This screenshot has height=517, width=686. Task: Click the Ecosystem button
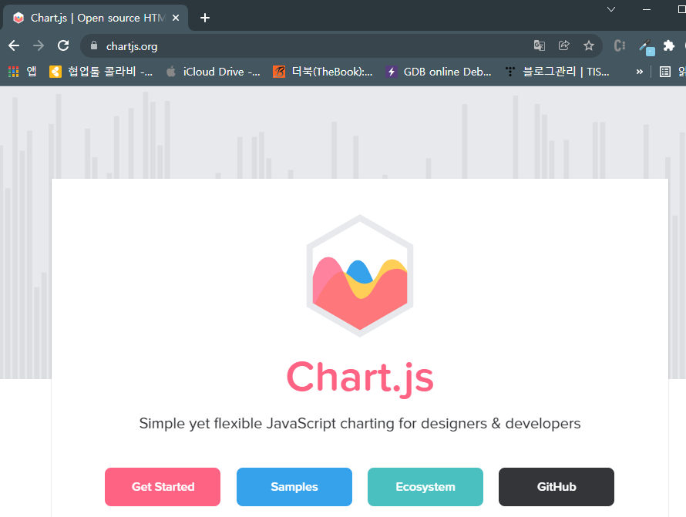[425, 487]
